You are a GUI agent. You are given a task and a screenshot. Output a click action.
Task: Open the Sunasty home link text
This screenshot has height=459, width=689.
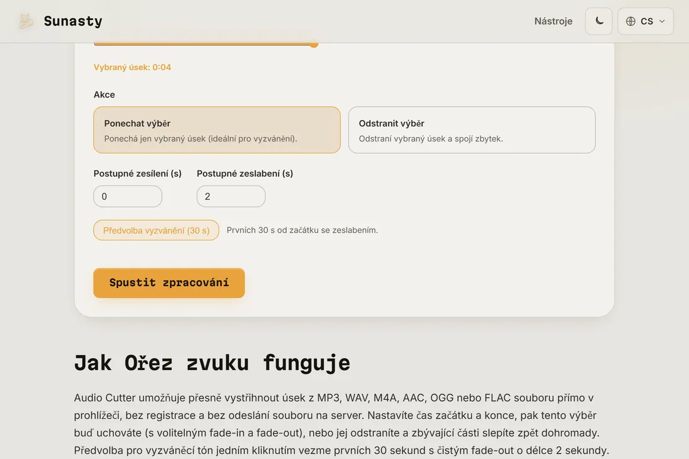[73, 21]
